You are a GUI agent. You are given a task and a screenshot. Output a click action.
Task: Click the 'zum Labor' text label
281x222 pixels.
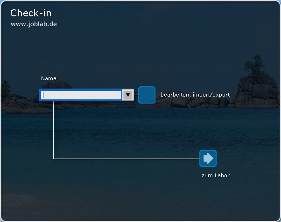(x=215, y=176)
